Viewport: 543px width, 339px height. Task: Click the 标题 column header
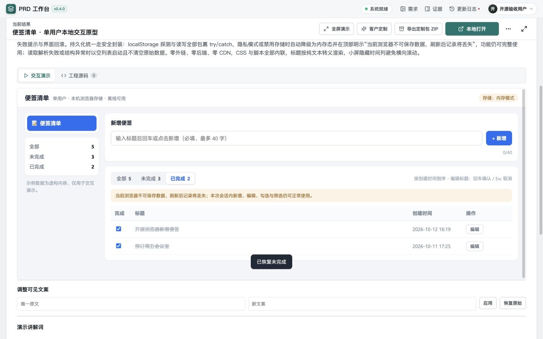[140, 213]
